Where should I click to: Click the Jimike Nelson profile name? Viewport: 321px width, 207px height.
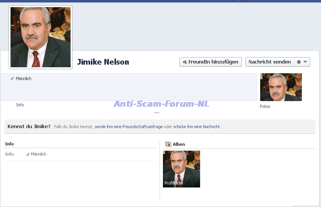tap(103, 62)
